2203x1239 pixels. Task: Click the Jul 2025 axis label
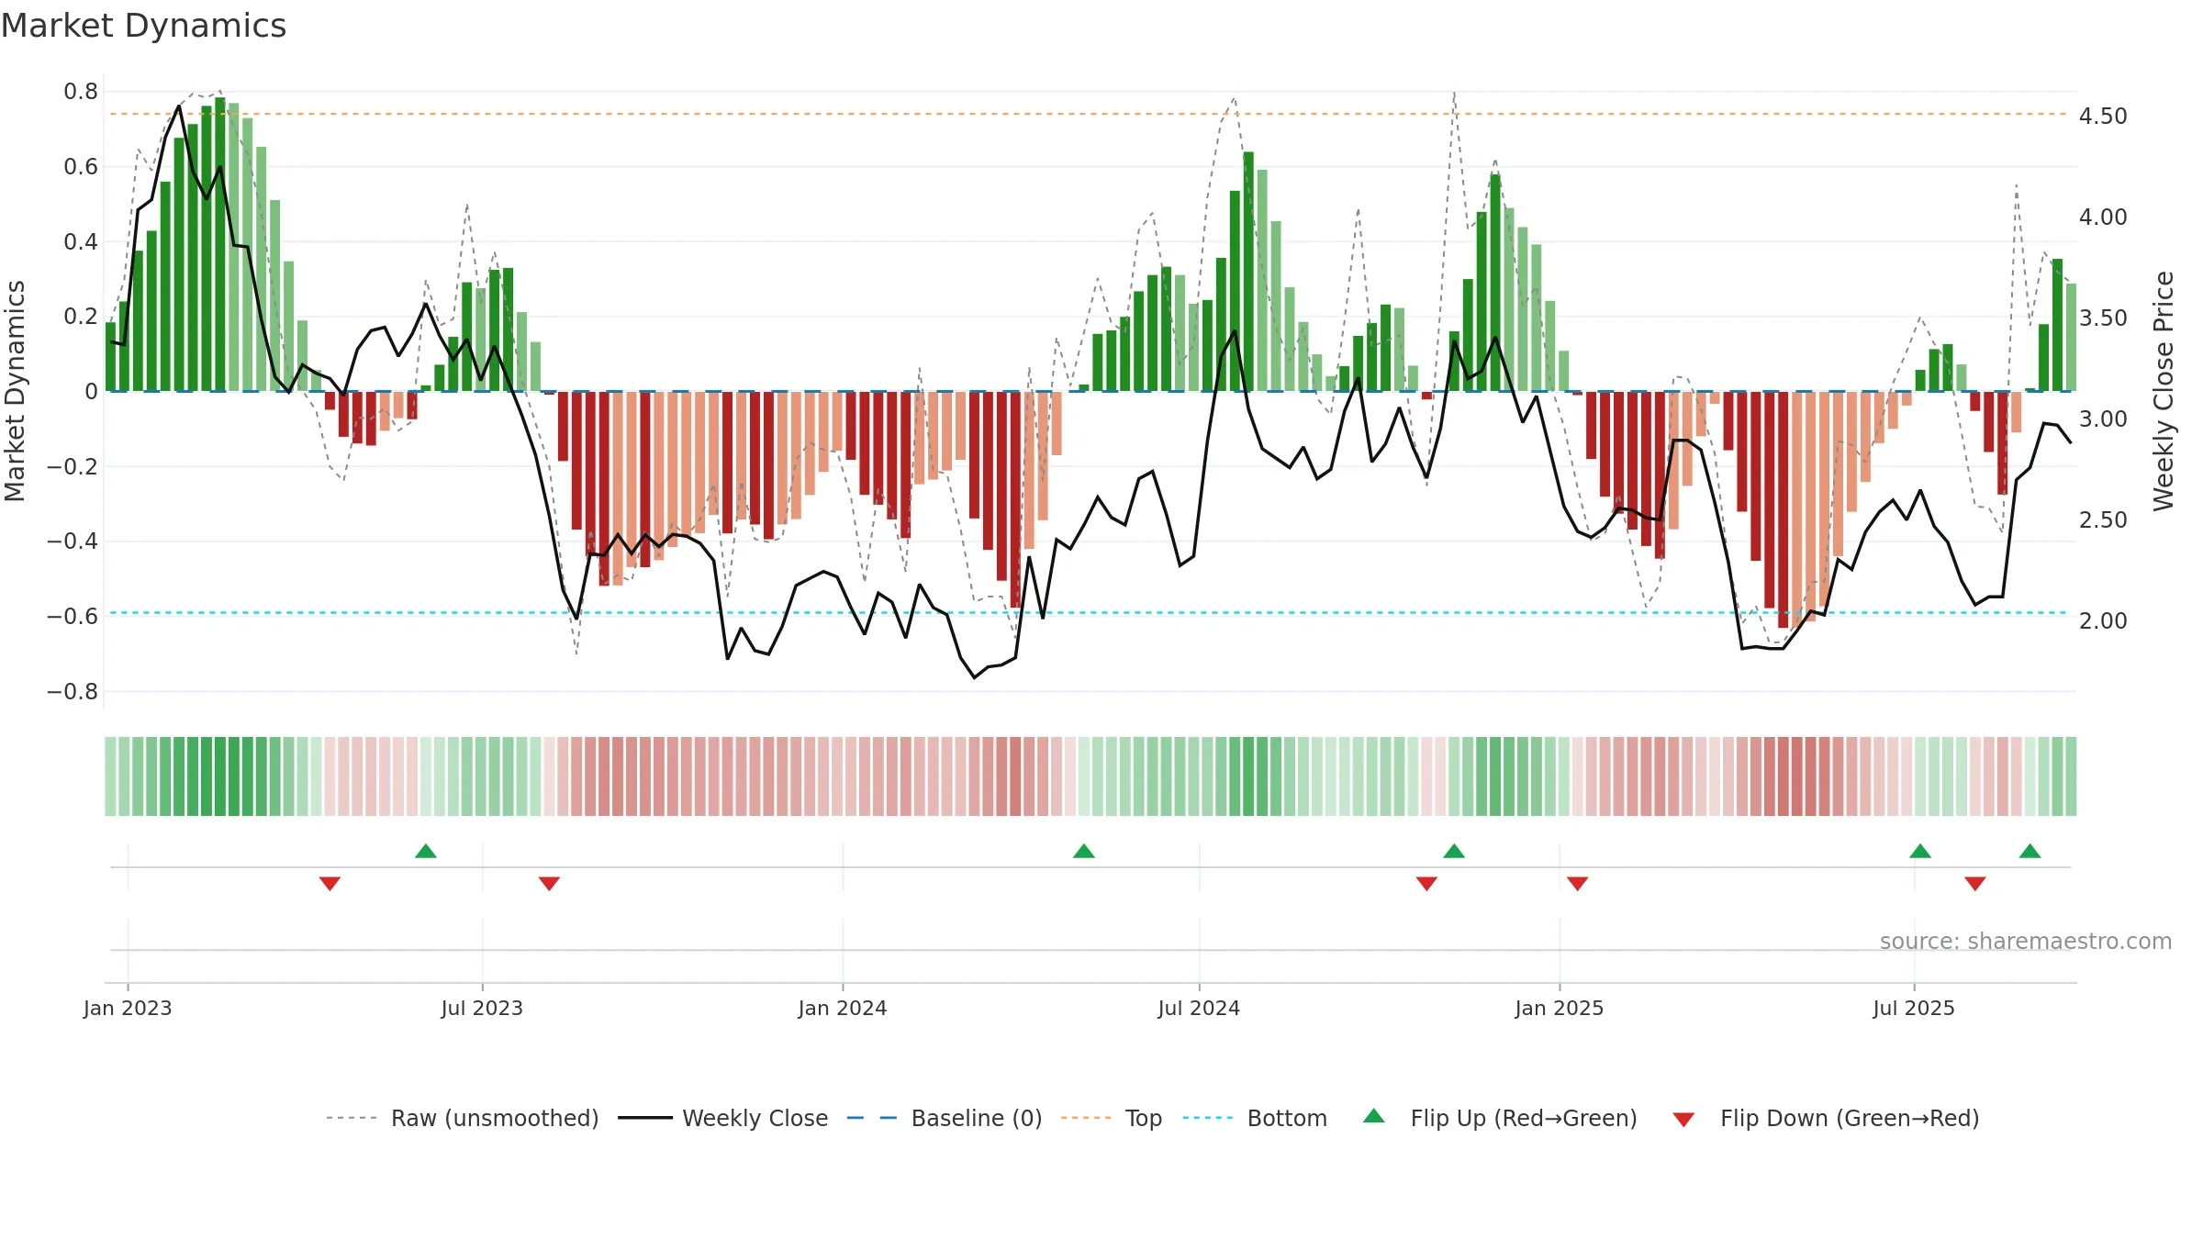(1914, 1008)
